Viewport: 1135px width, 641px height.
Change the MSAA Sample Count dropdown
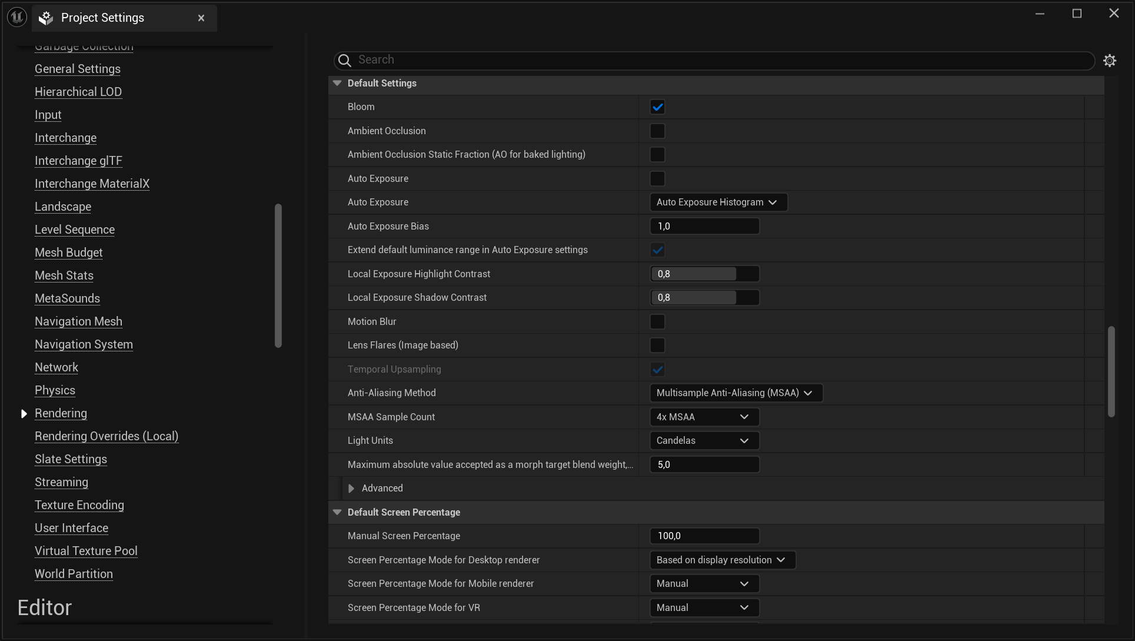click(x=703, y=417)
